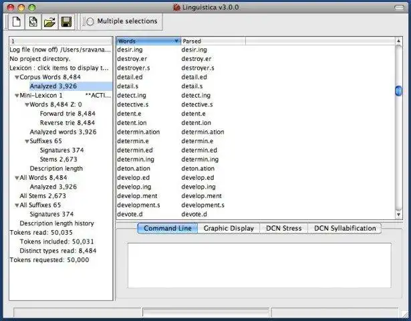Click the second toolbar document icon
Image resolution: width=411 pixels, height=321 pixels.
[33, 22]
